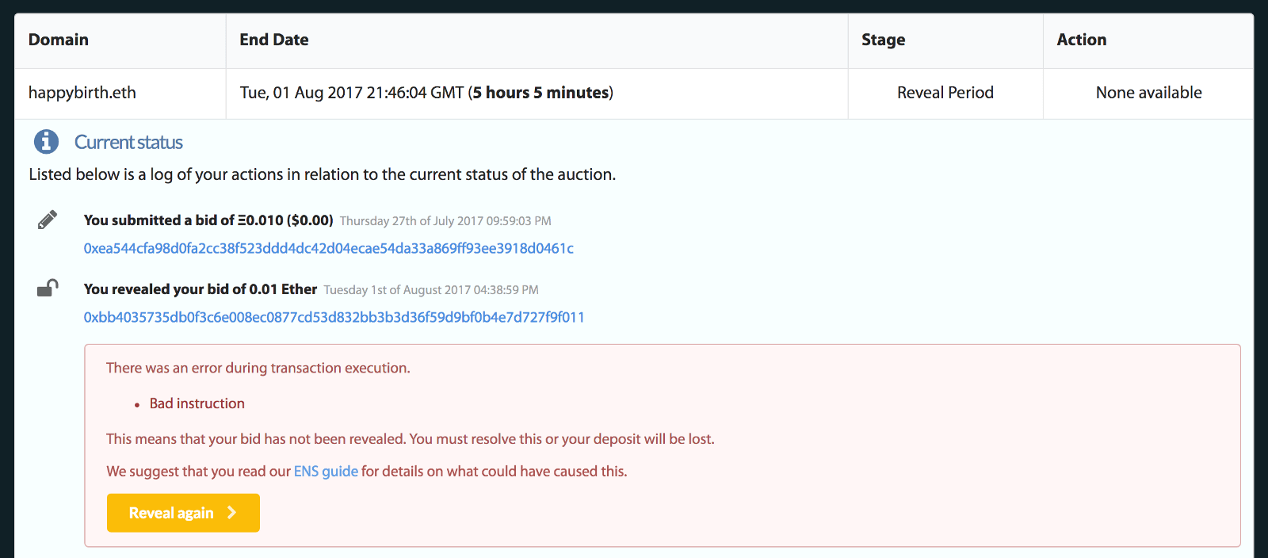Screen dimensions: 1268x558
Task: Click the unlocked padlock icon next to revealed bid
Action: [x=48, y=288]
